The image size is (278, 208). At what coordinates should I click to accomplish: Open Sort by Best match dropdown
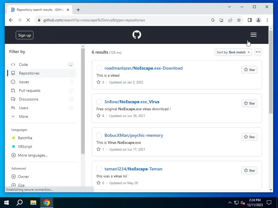(233, 52)
